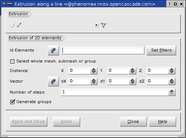This screenshot has width=186, height=138.
Task: Click the 1D edge extrusion line icon
Action: (x=19, y=25)
